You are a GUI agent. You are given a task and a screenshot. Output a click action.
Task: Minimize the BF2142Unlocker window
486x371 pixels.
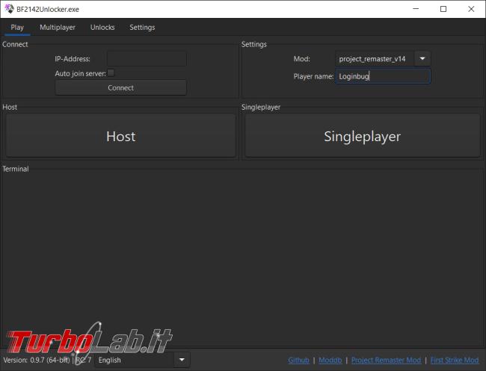pyautogui.click(x=416, y=9)
